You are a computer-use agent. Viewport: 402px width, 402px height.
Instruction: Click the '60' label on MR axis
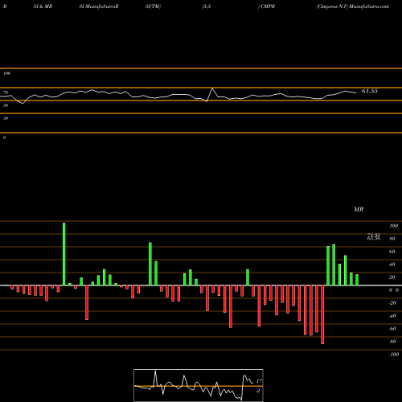(x=392, y=252)
